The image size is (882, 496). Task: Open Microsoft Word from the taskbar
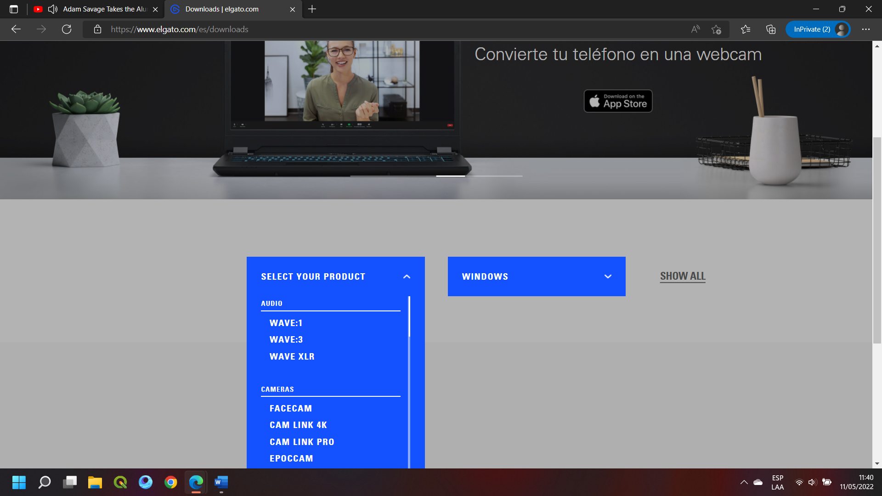click(x=221, y=482)
